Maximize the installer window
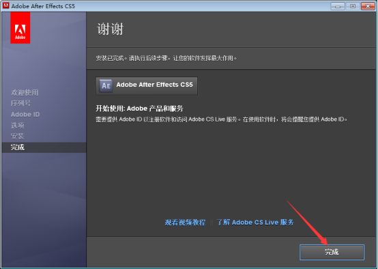Image resolution: width=378 pixels, height=269 pixels. [x=353, y=6]
